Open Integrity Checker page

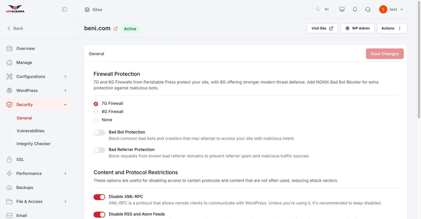[33, 144]
